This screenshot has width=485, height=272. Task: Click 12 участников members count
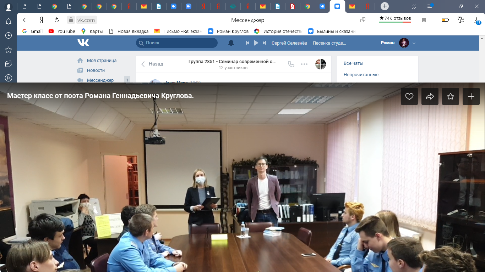[x=233, y=68]
